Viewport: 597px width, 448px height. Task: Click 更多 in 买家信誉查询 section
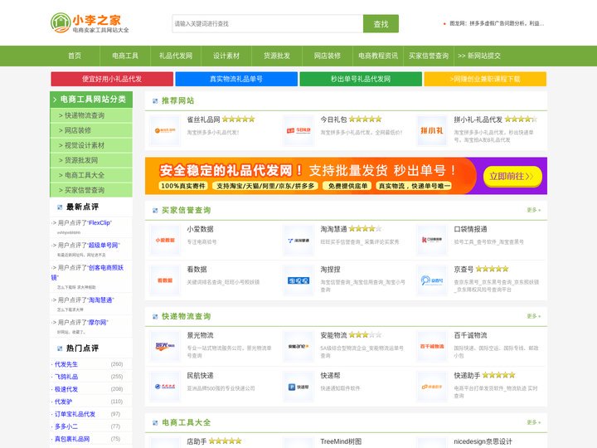(x=533, y=210)
